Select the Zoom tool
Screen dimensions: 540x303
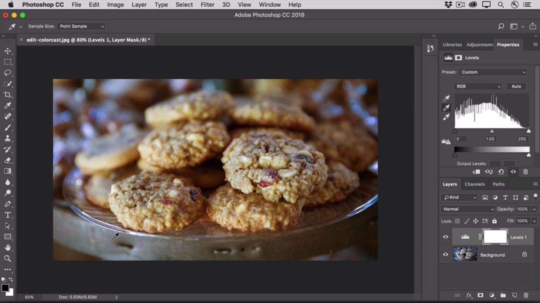click(8, 258)
